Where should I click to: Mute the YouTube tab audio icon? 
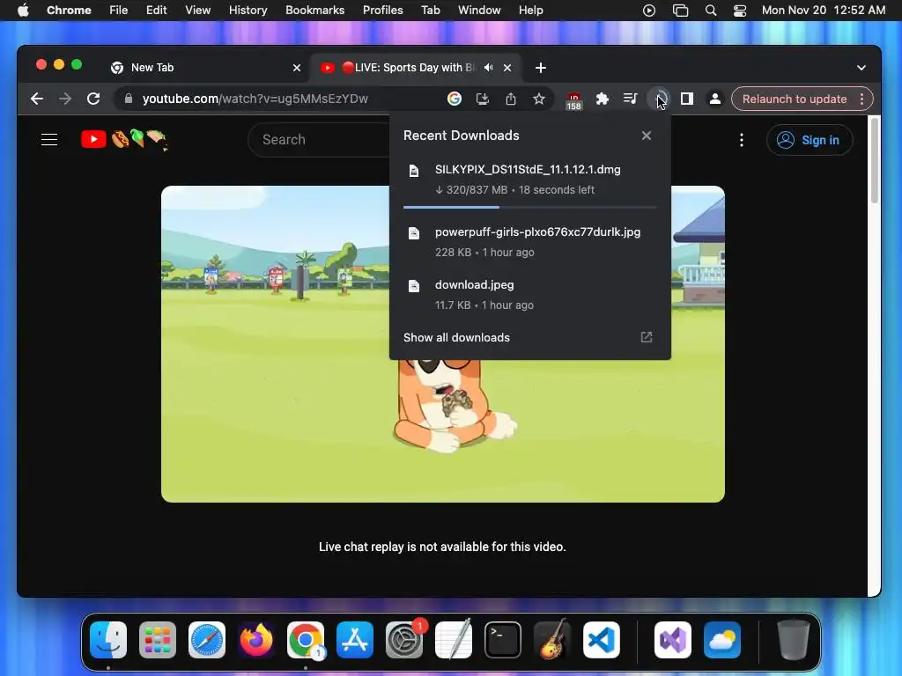point(488,68)
